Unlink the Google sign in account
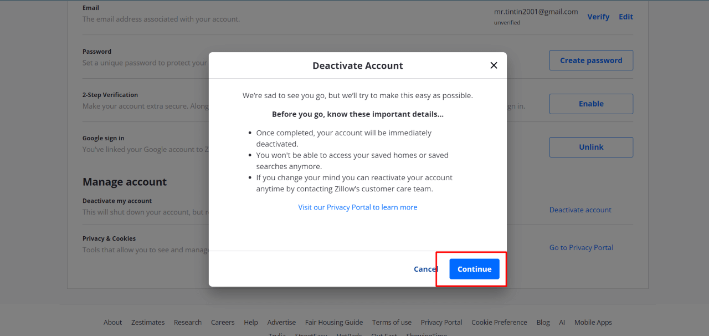 pos(591,147)
